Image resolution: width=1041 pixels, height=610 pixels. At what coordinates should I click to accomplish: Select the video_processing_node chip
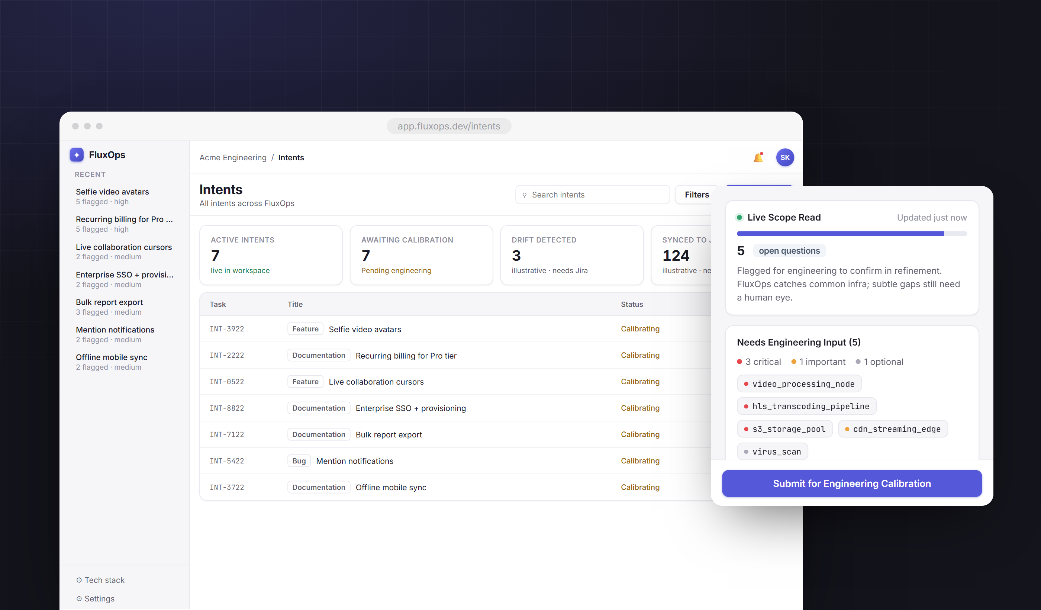pyautogui.click(x=799, y=384)
